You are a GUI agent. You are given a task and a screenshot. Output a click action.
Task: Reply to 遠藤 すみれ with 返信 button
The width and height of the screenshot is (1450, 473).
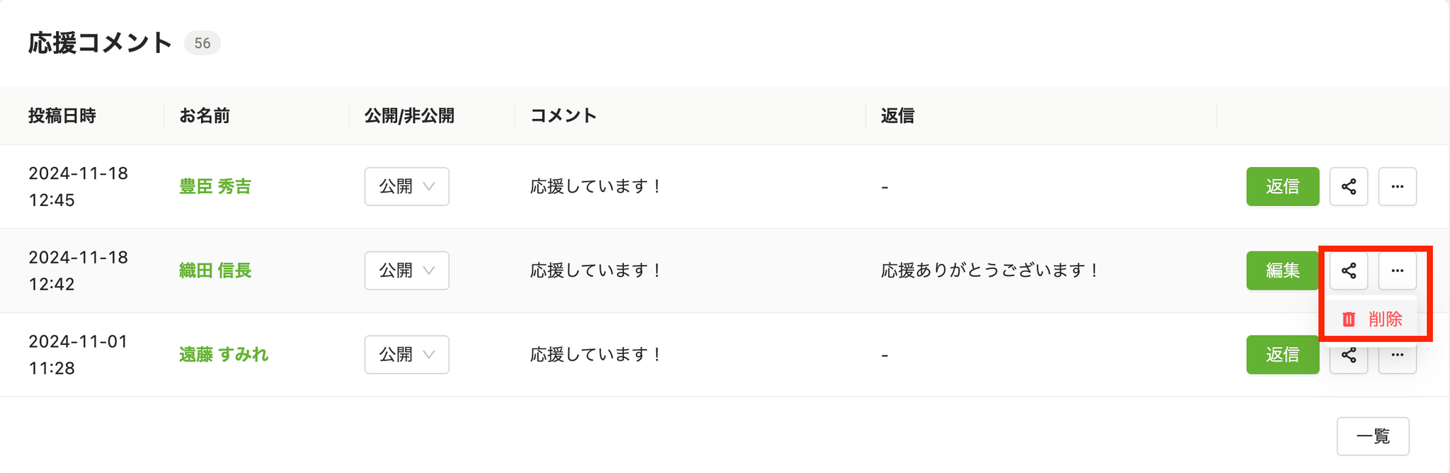1282,354
